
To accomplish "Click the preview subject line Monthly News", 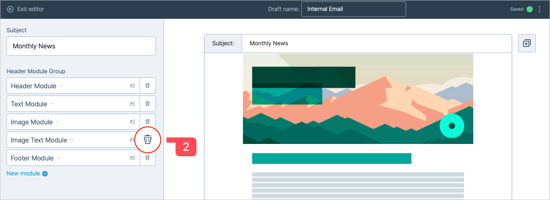I will pos(269,43).
